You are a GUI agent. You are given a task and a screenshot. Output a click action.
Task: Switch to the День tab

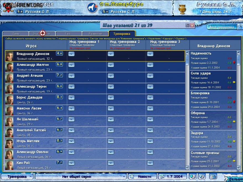[16, 34]
